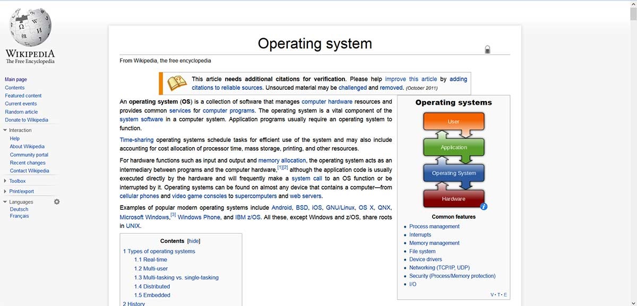
Task: Click the 'improve this article' link
Action: [x=411, y=79]
